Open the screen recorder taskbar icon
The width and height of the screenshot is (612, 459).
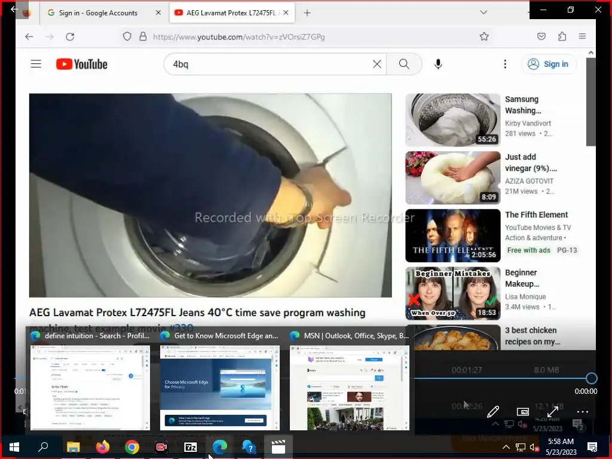click(x=161, y=447)
